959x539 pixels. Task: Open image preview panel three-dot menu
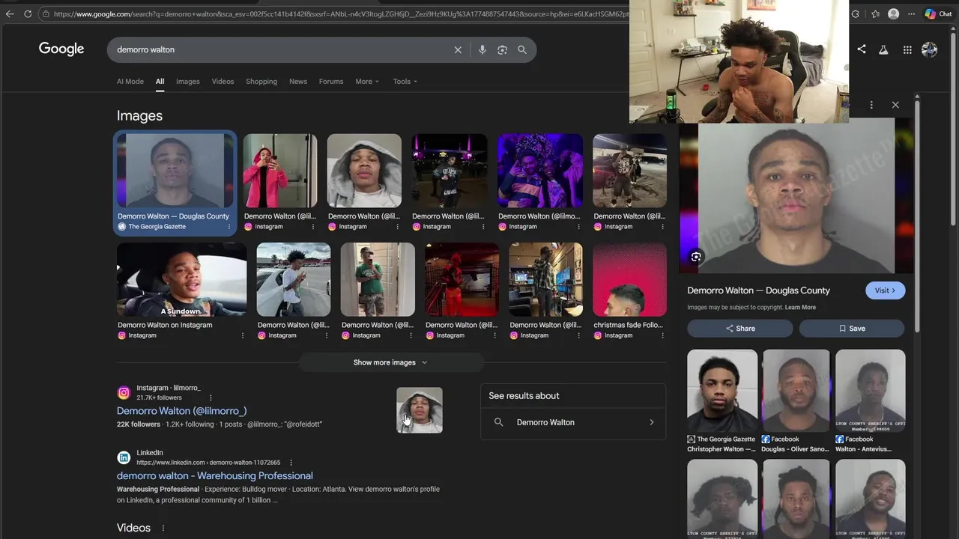click(x=871, y=105)
